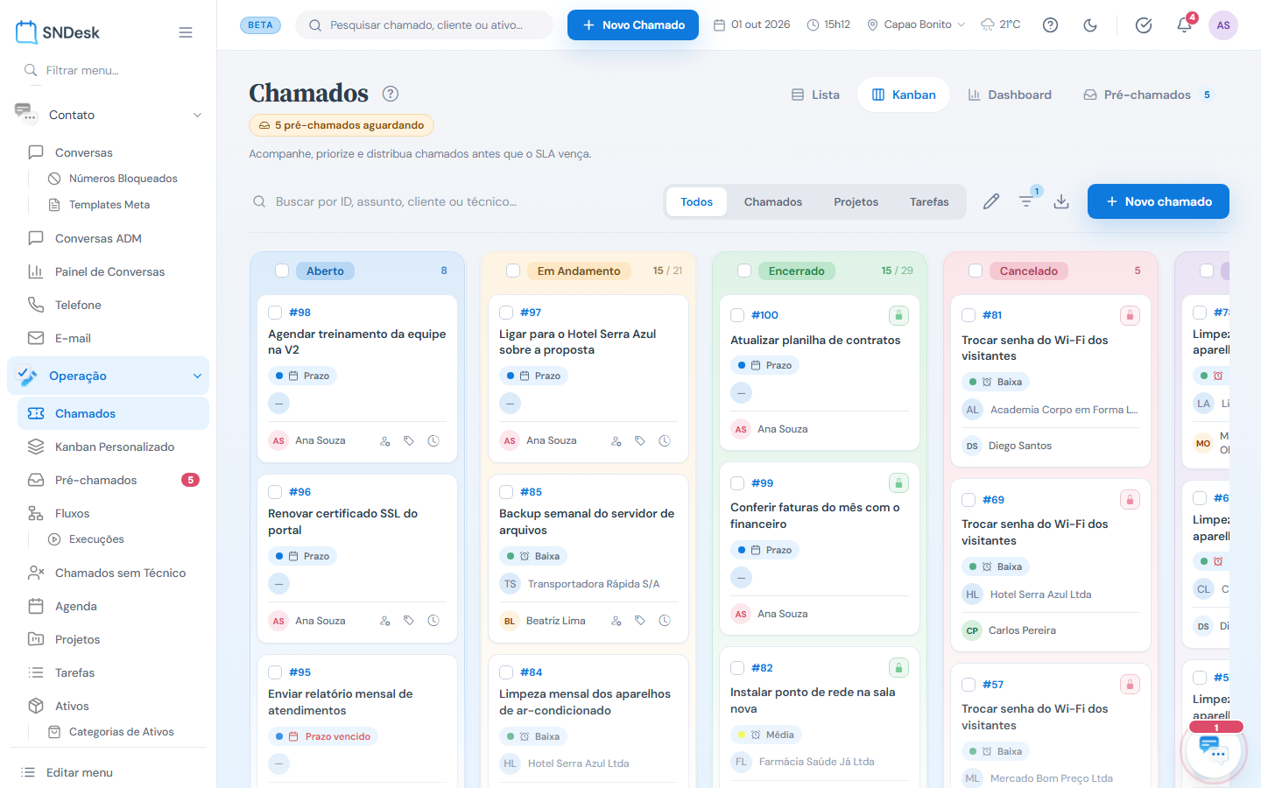Check the Encerrado column checkbox

click(x=744, y=271)
